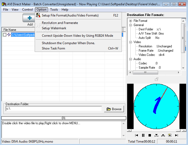Screen dimensions: 188x145
Task: Click the log message text area
Action: [61, 130]
